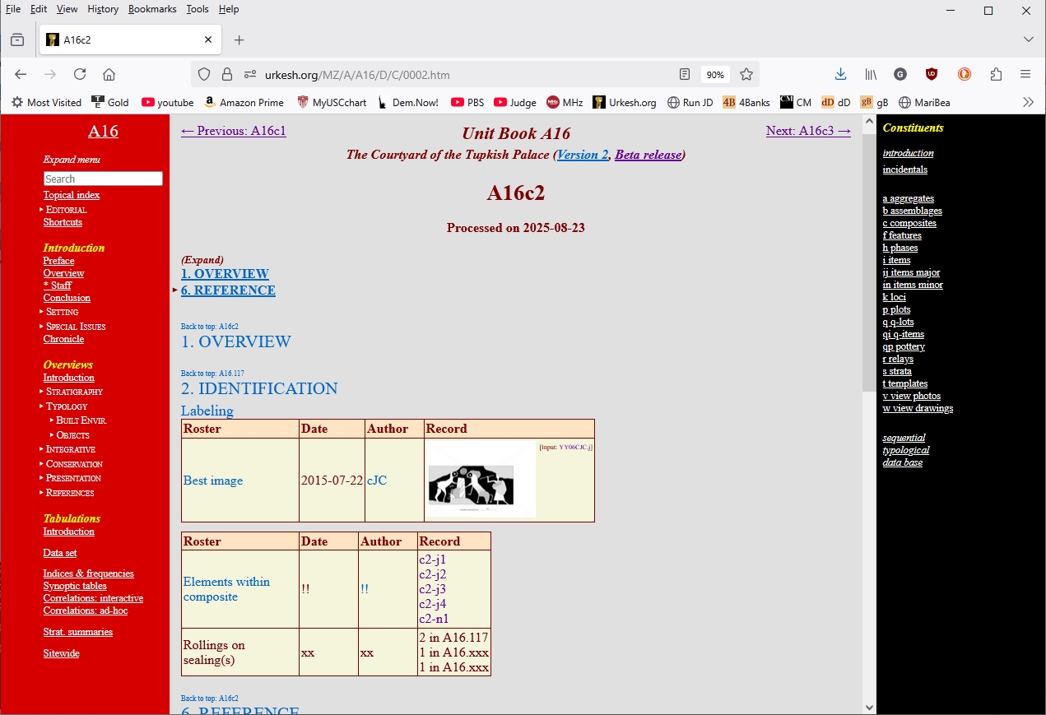
Task: Open the Best image thumbnail
Action: pyautogui.click(x=481, y=481)
